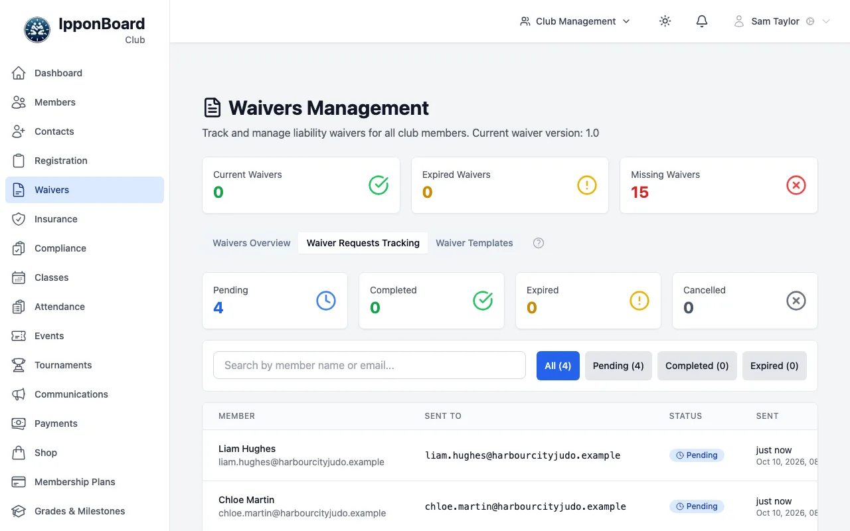The height and width of the screenshot is (531, 850).
Task: Open Members via its people icon
Action: coord(19,102)
